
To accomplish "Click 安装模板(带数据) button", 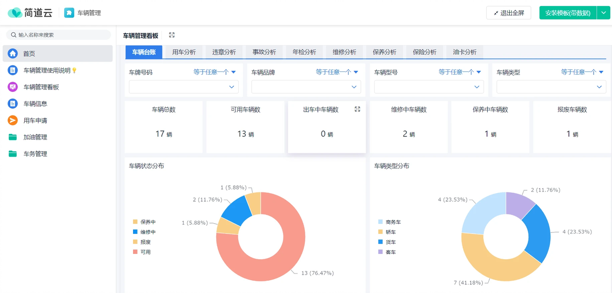I will point(568,13).
